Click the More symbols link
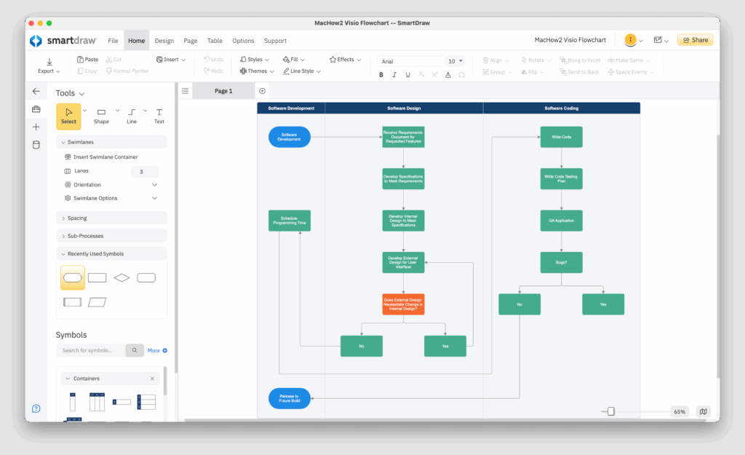Viewport: 745px width, 455px height. [157, 350]
